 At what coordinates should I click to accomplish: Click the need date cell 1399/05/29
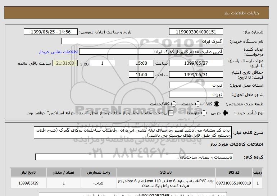(x=28, y=183)
